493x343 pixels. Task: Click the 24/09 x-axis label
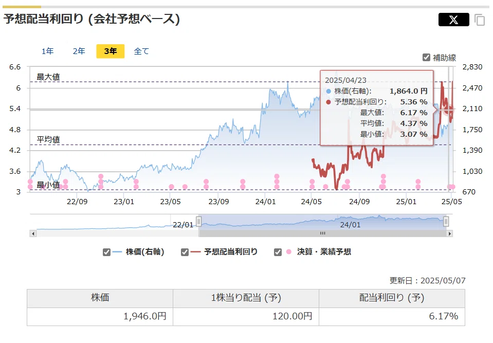pos(359,202)
